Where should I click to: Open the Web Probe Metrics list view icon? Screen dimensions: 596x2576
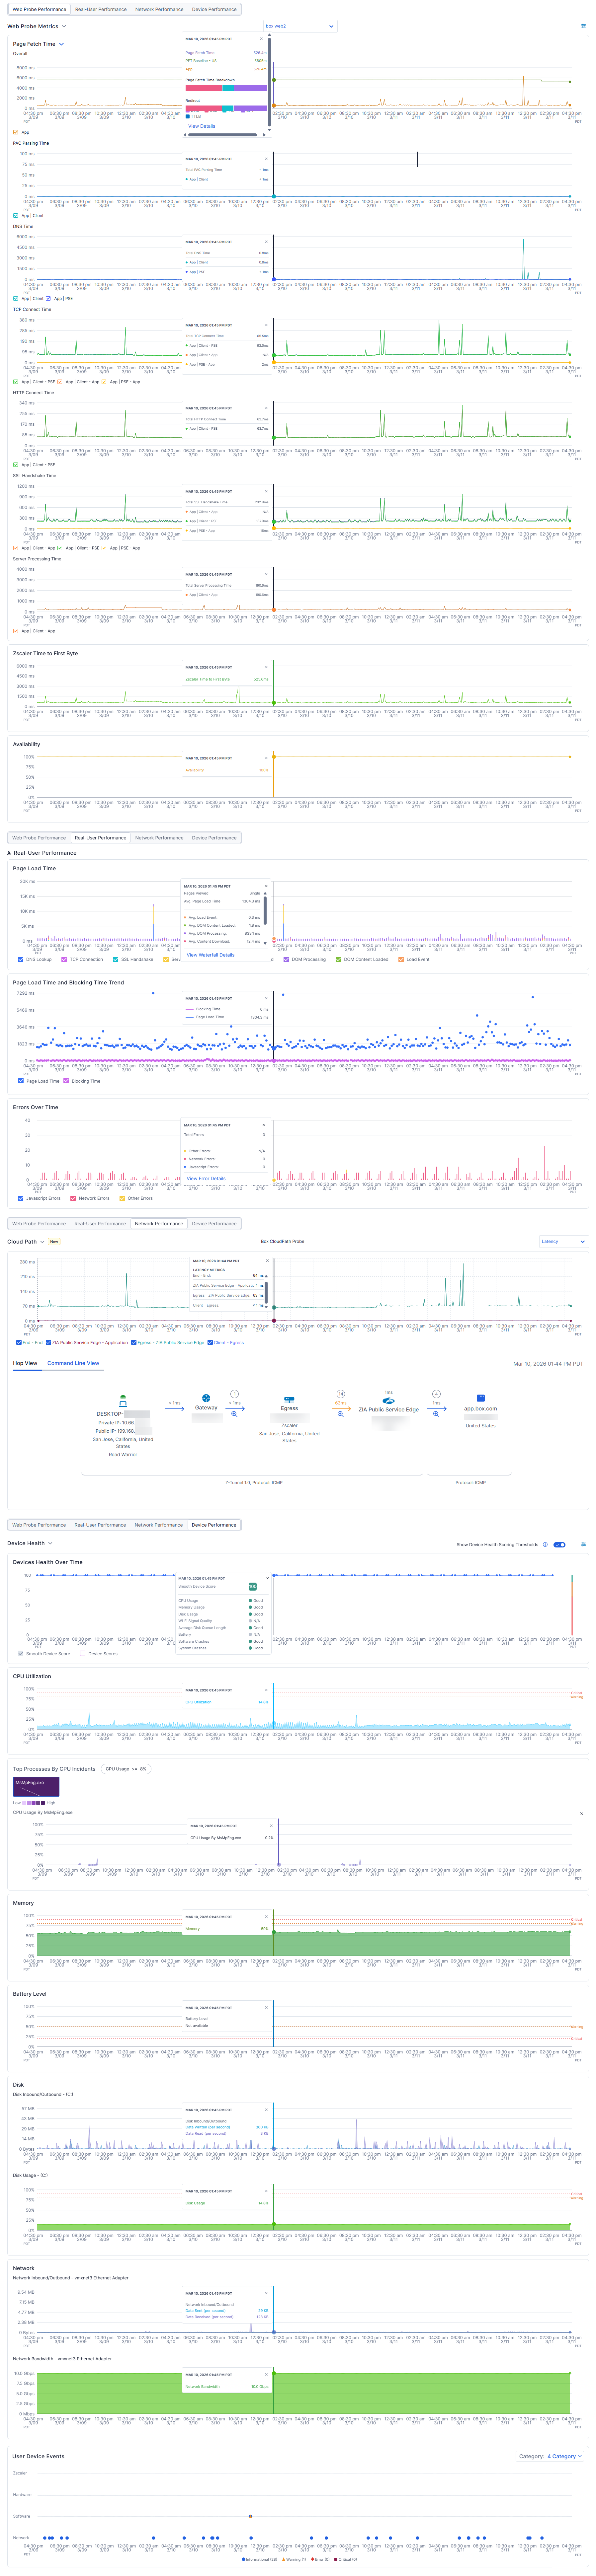point(584,26)
